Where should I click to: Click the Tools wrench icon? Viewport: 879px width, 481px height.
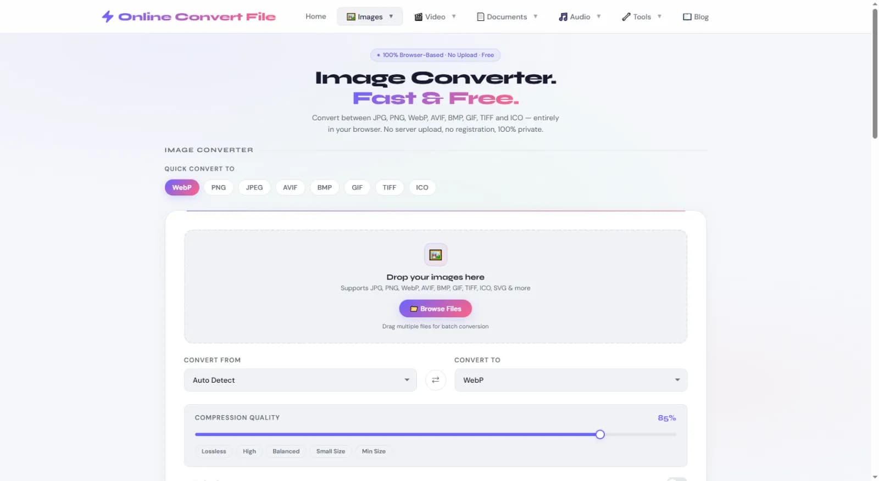click(626, 17)
